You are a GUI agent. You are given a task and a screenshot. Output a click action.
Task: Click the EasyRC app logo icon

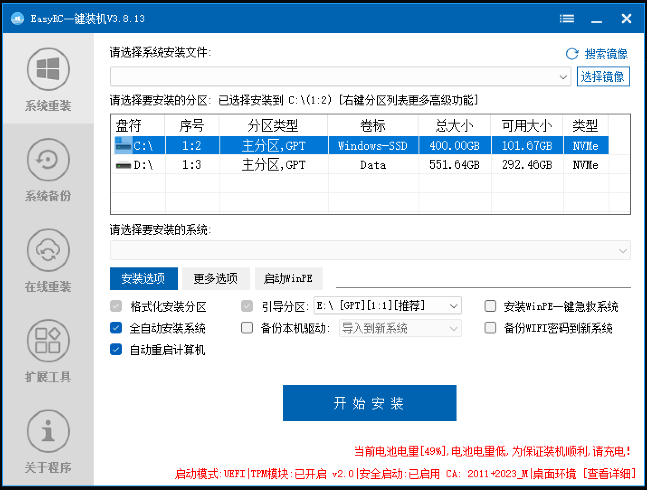coord(18,19)
